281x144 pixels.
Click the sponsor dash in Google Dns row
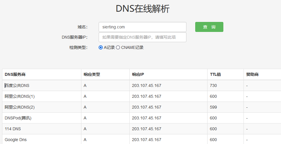point(247,140)
